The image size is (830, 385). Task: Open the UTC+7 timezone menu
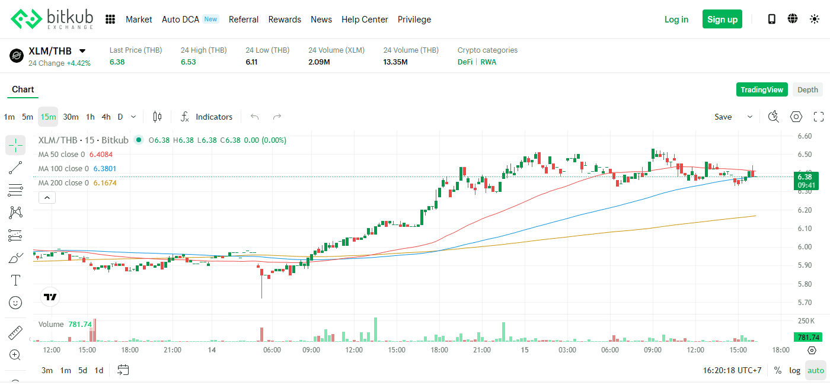click(x=732, y=370)
